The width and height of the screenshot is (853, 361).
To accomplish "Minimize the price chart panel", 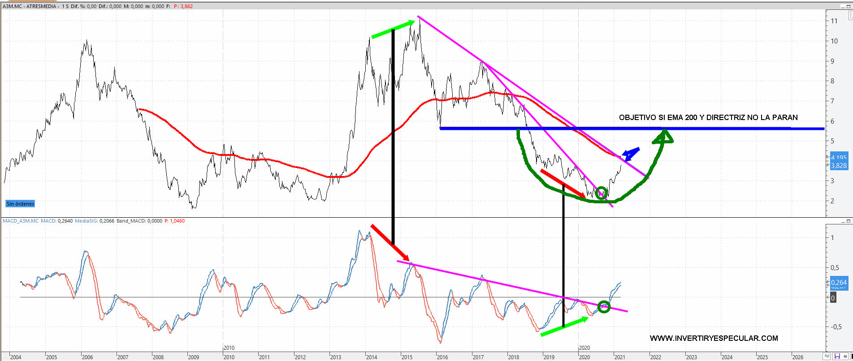I will point(842,6).
